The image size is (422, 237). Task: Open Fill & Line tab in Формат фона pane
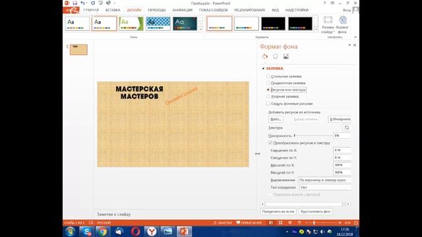click(265, 56)
